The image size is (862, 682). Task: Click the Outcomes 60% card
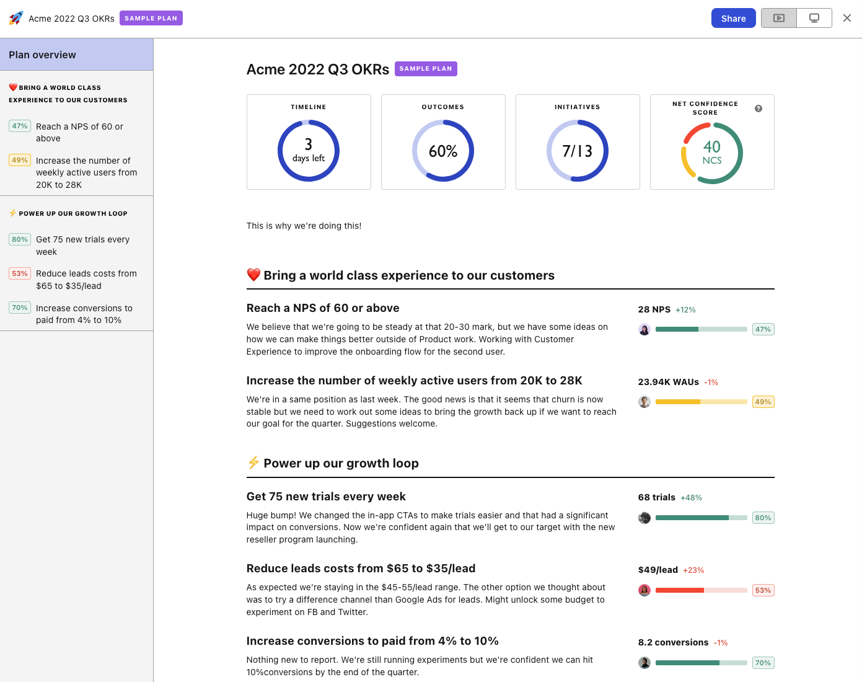coord(443,142)
